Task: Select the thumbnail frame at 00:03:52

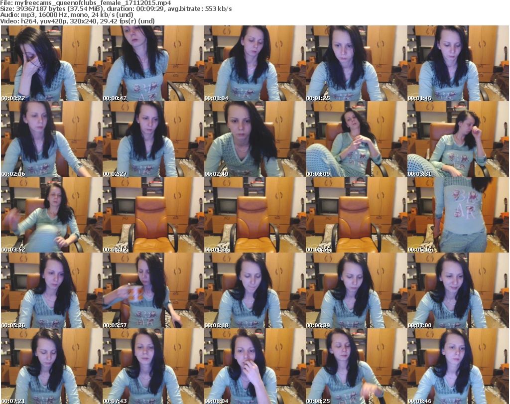Action: 52,215
